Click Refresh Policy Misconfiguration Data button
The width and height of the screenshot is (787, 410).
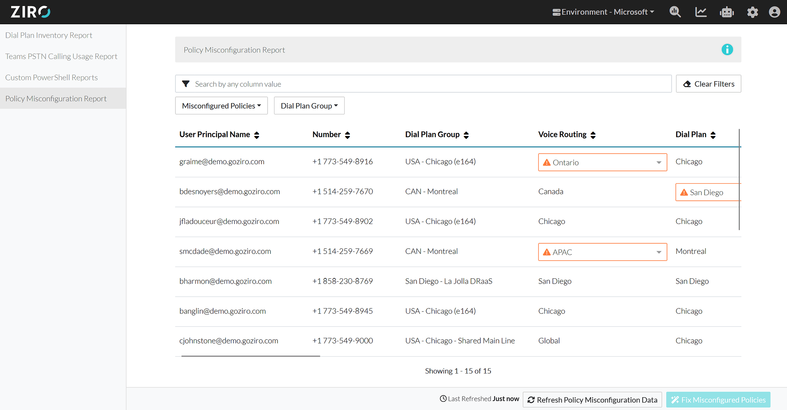click(x=592, y=400)
